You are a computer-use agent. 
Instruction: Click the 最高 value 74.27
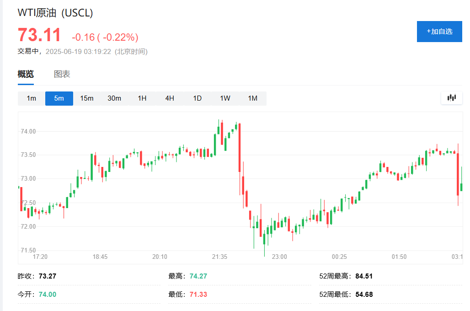point(198,276)
